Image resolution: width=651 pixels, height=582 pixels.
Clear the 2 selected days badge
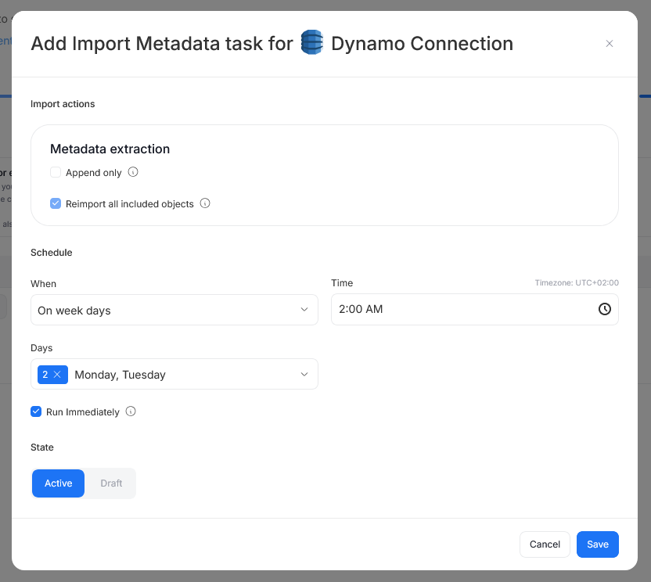click(x=57, y=375)
